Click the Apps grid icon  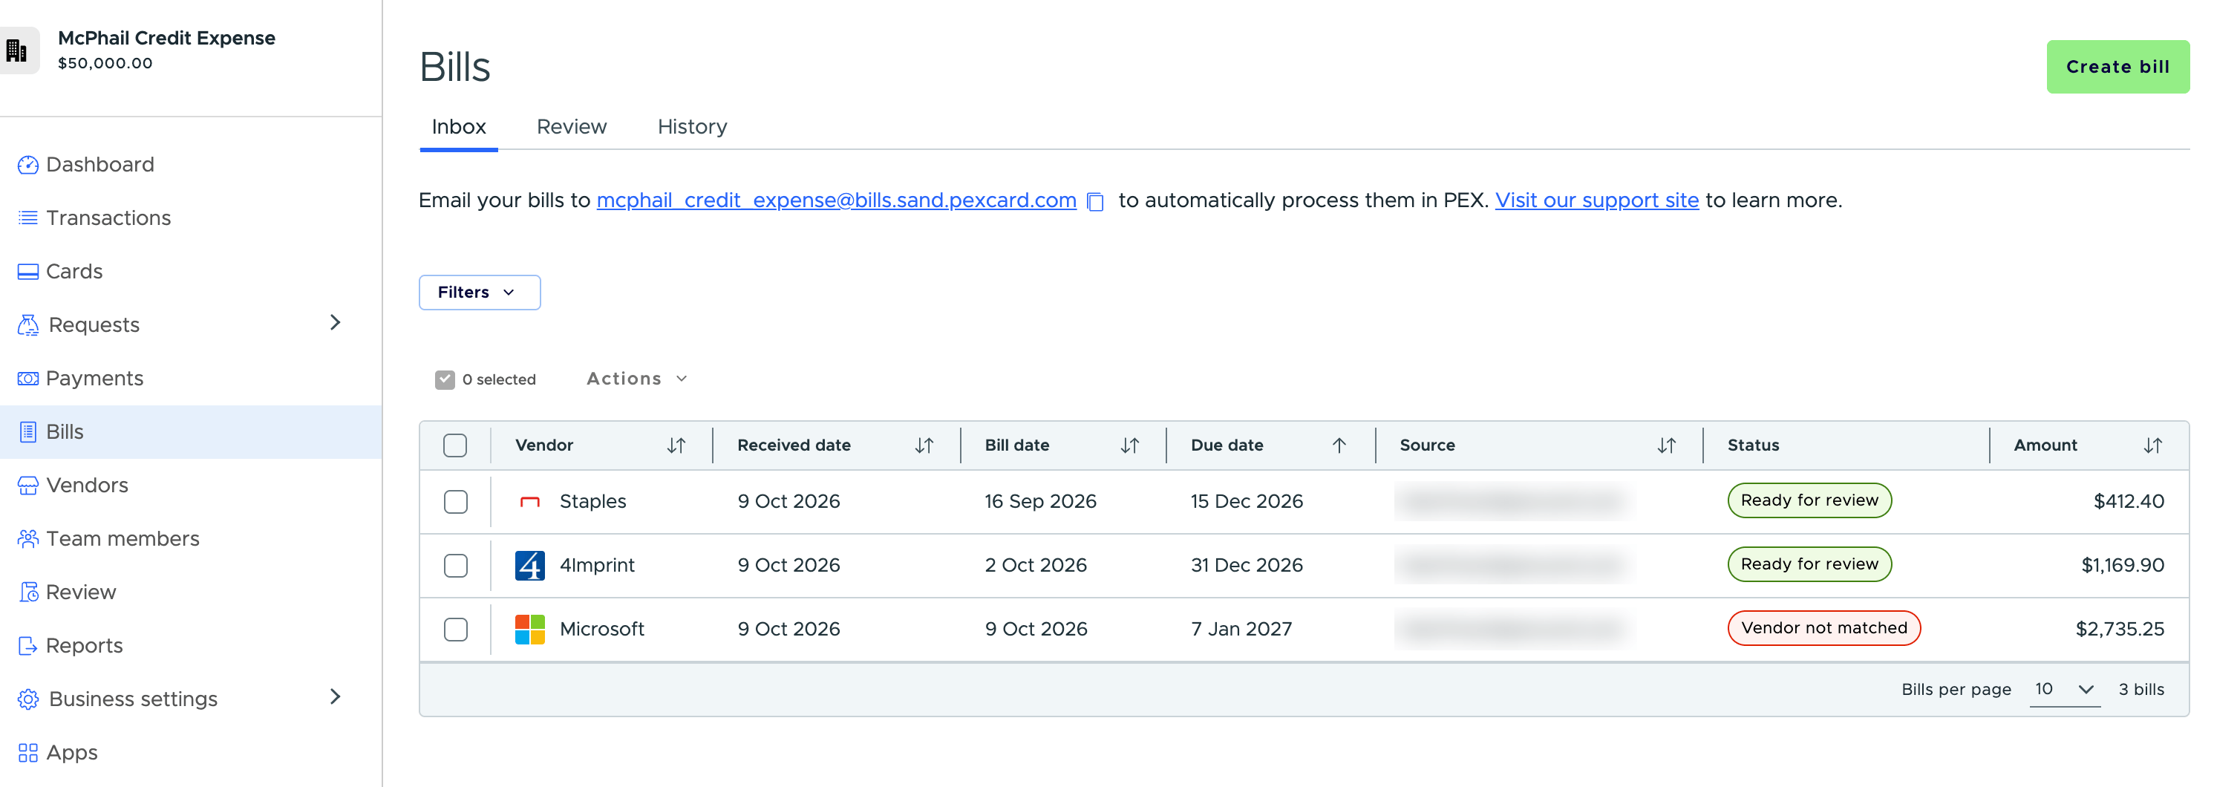pos(27,753)
